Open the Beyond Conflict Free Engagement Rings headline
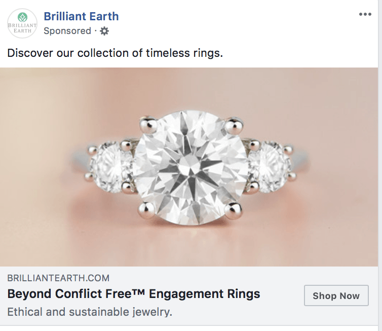This screenshot has width=382, height=331. [x=134, y=293]
